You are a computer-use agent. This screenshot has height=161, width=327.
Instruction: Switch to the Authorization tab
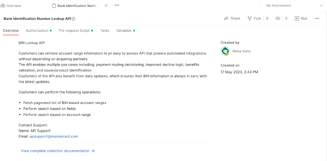[37, 31]
